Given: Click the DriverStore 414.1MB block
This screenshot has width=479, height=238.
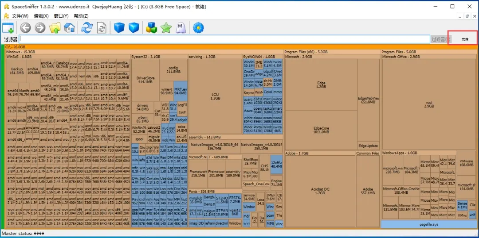Looking at the screenshot, I should click(x=145, y=80).
